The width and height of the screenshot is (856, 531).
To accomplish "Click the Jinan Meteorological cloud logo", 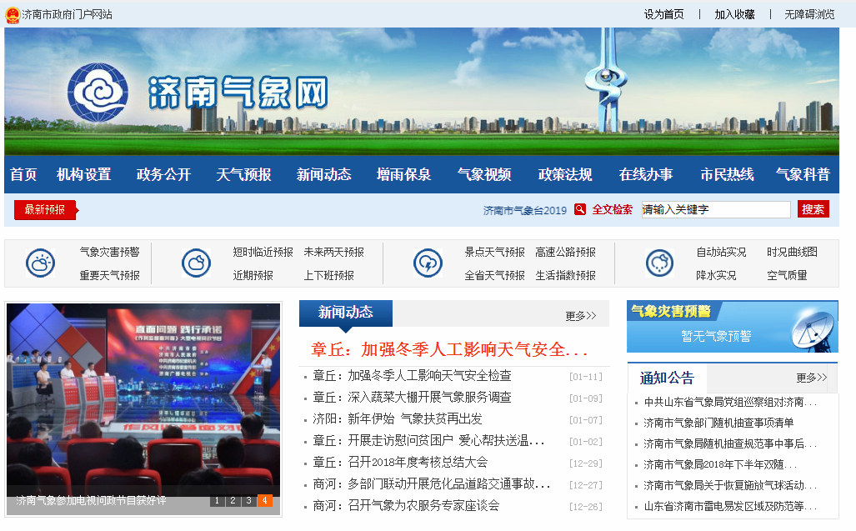I will pyautogui.click(x=98, y=93).
